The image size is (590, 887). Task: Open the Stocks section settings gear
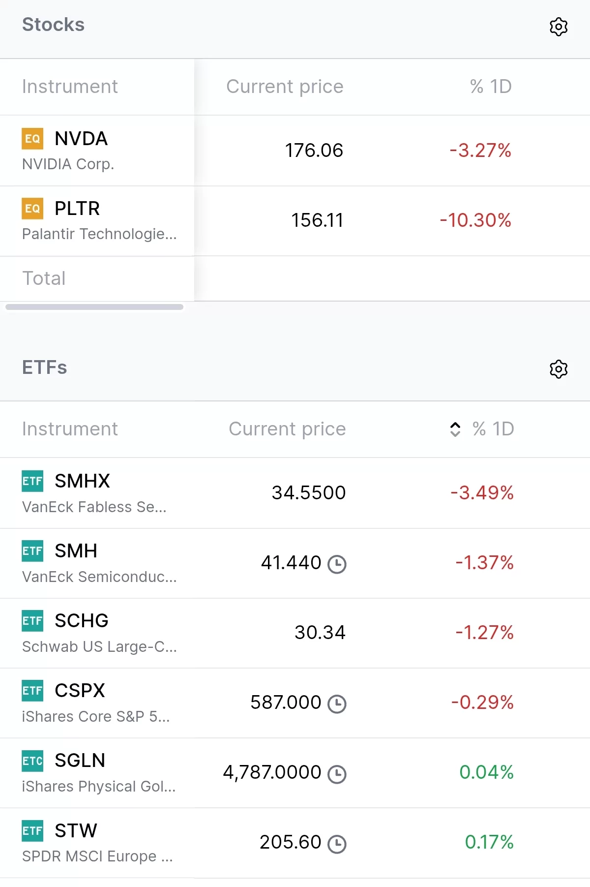click(x=559, y=27)
